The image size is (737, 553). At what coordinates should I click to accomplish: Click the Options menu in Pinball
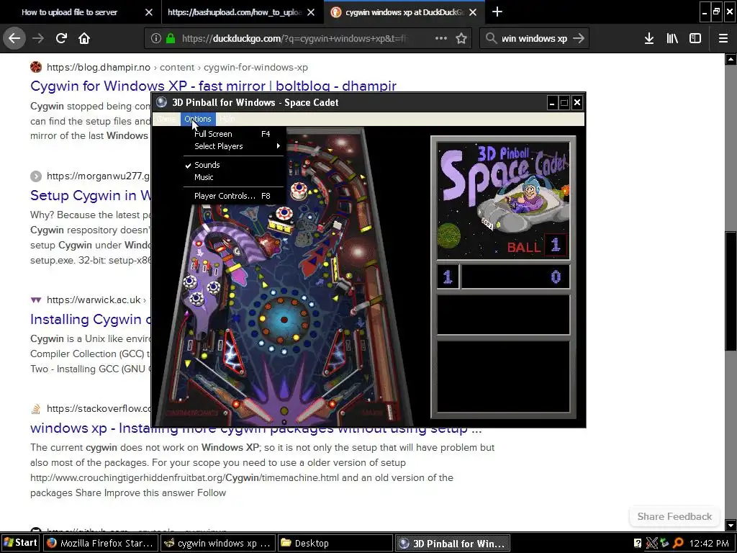click(198, 119)
